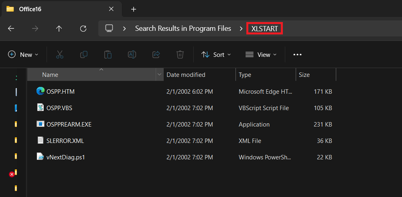Click Search Results in Program Files breadcrumb
Viewport: 402px width, 197px height.
(183, 28)
